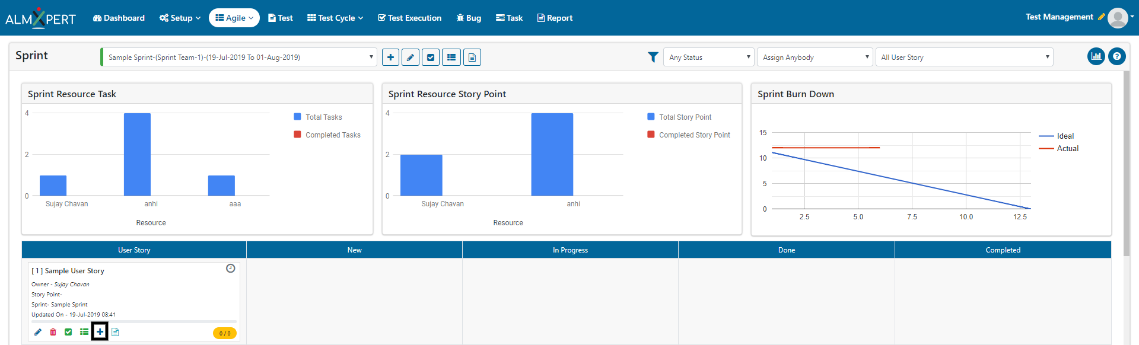Go to Dashboard in navigation bar

tap(119, 18)
